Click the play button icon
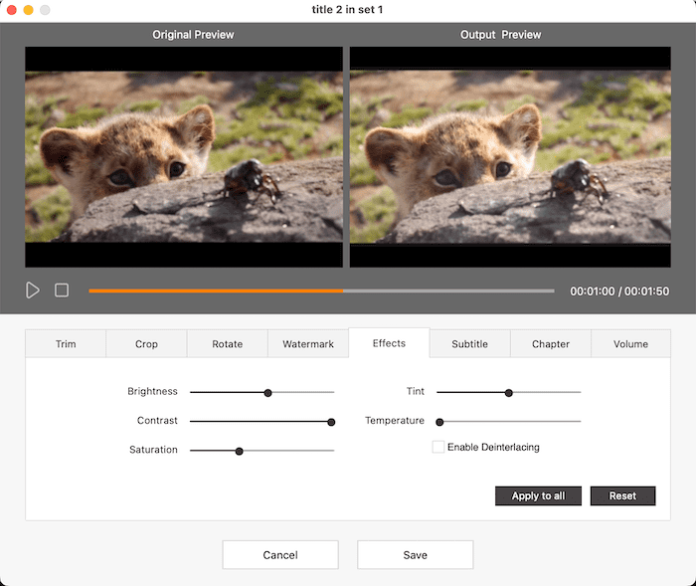Image resolution: width=696 pixels, height=586 pixels. point(33,291)
